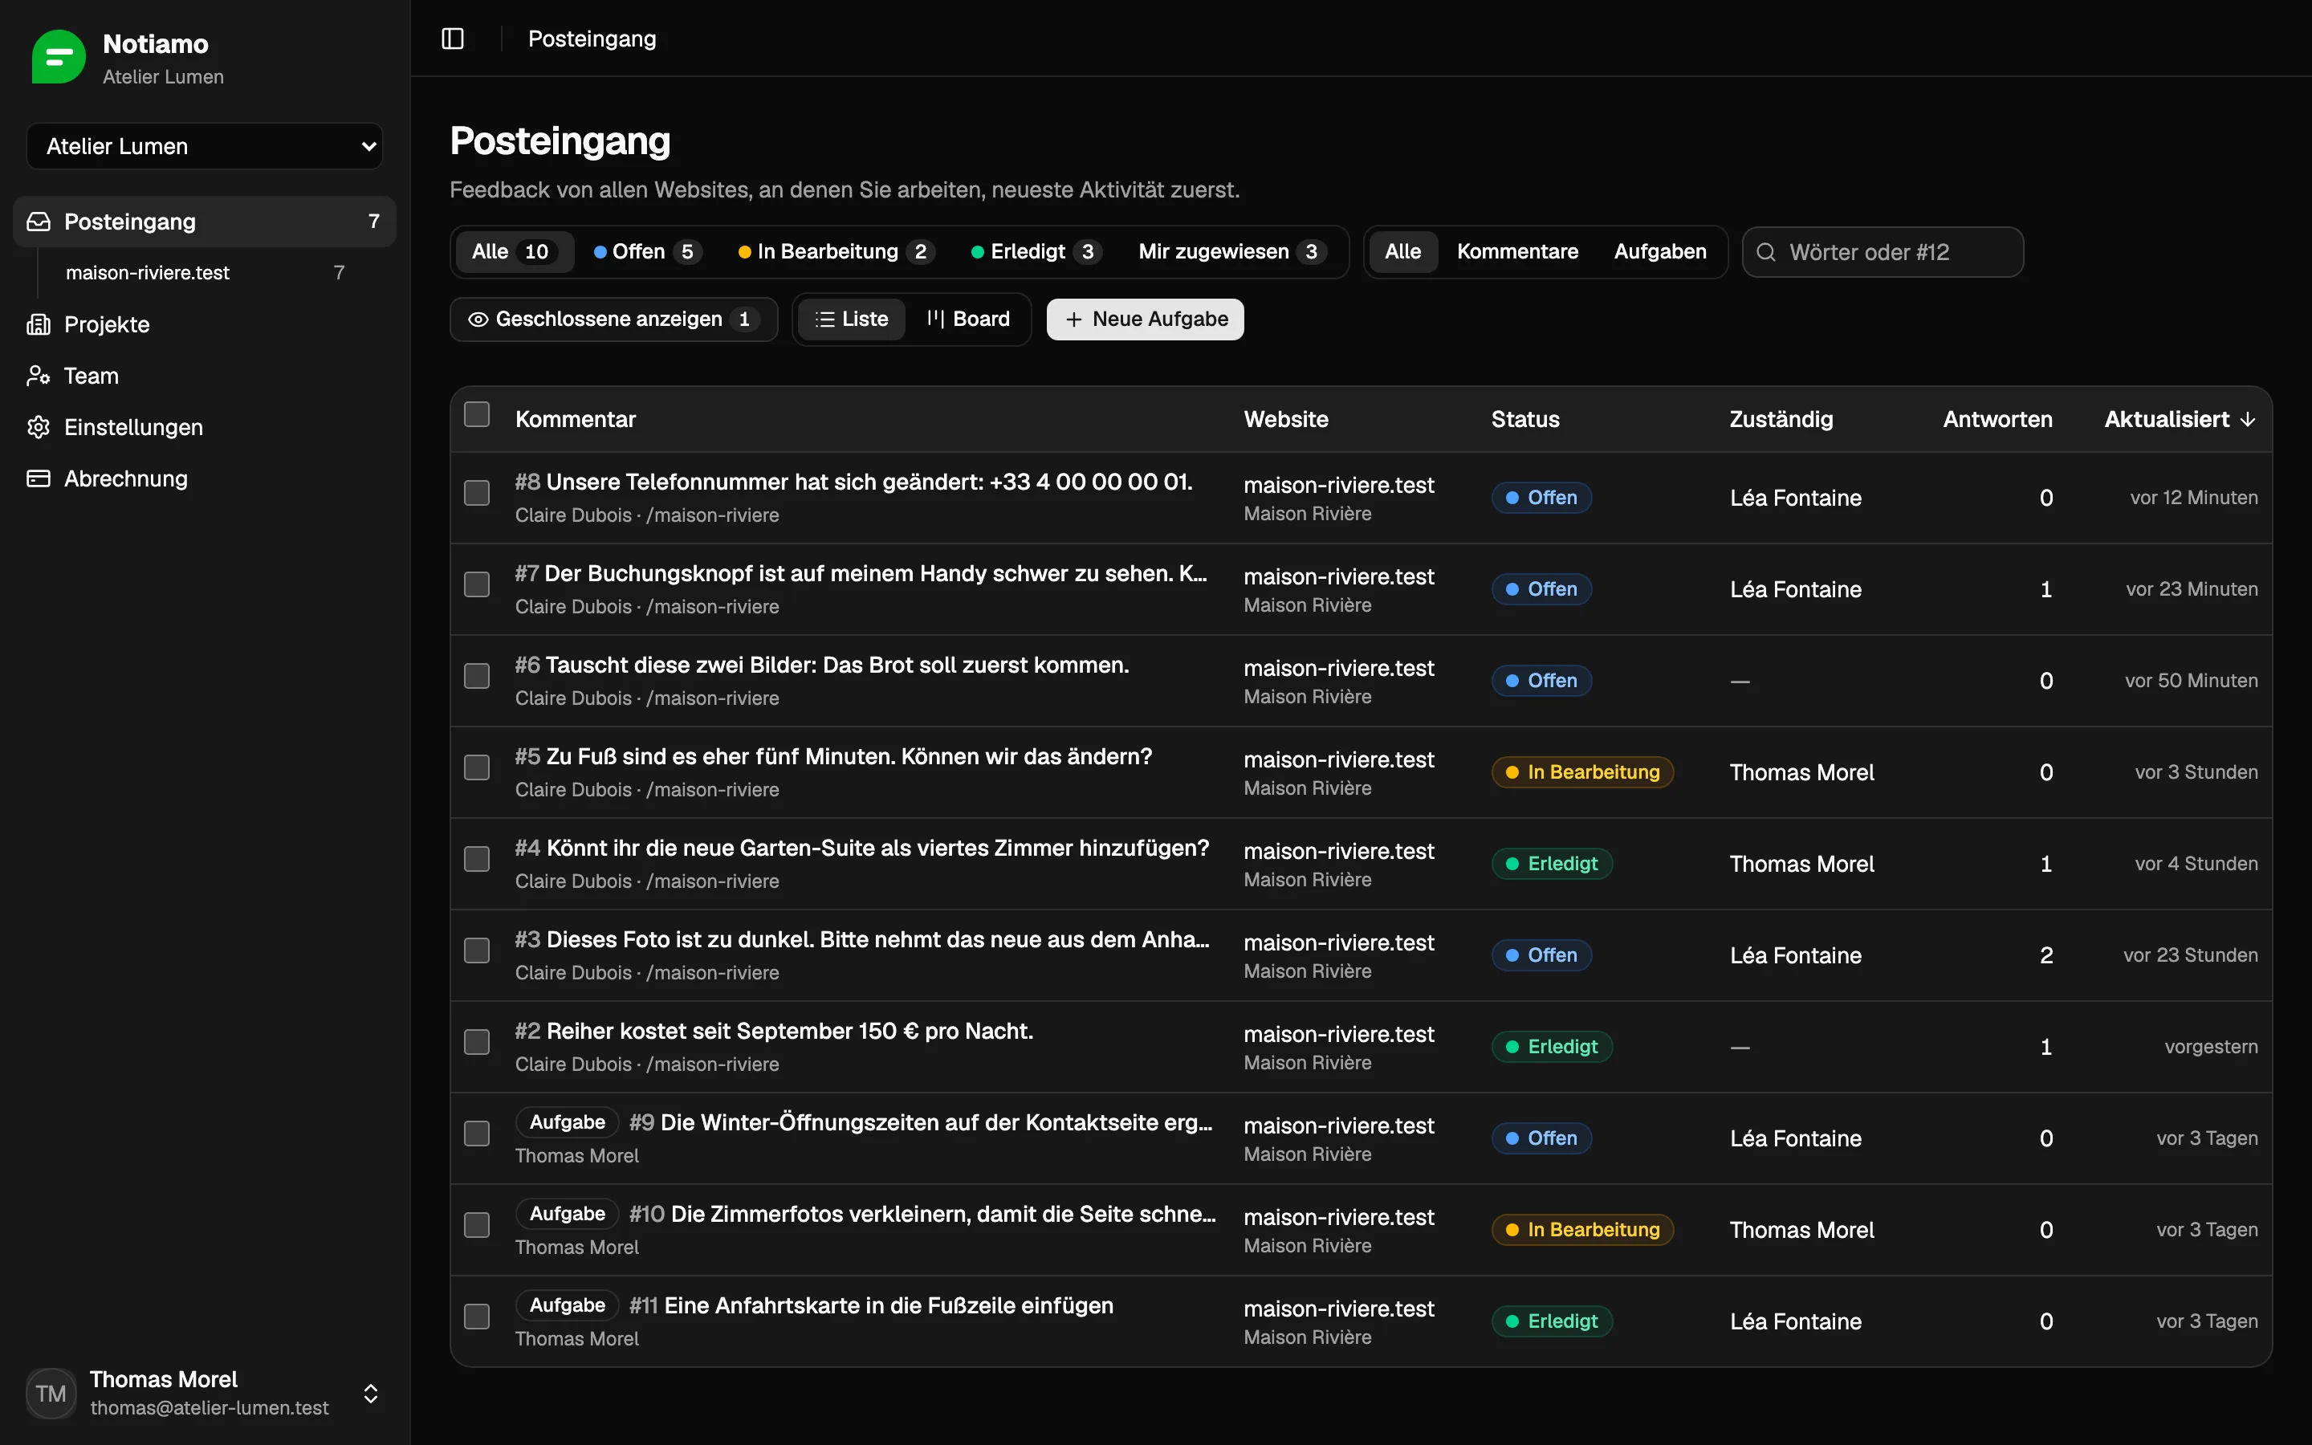Switch to Liste view
Viewport: 2312px width, 1445px height.
click(851, 320)
